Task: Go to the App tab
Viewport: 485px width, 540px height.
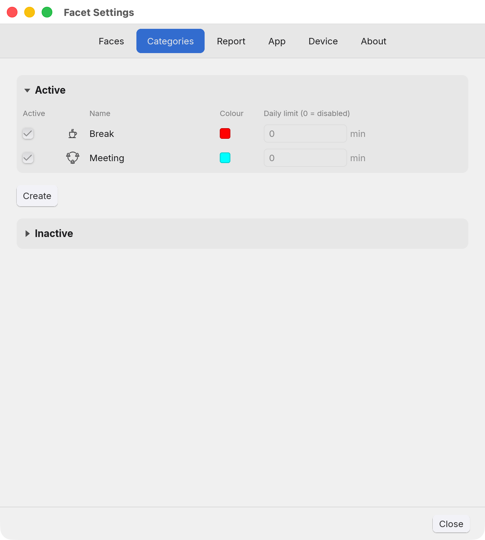Action: tap(277, 41)
